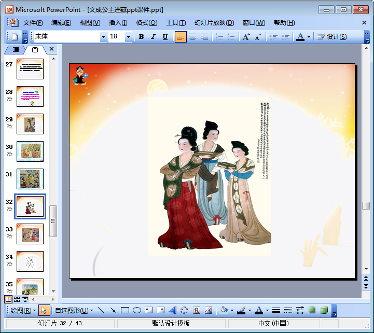The width and height of the screenshot is (374, 333).
Task: Open 视图(V) menu
Action: point(90,23)
